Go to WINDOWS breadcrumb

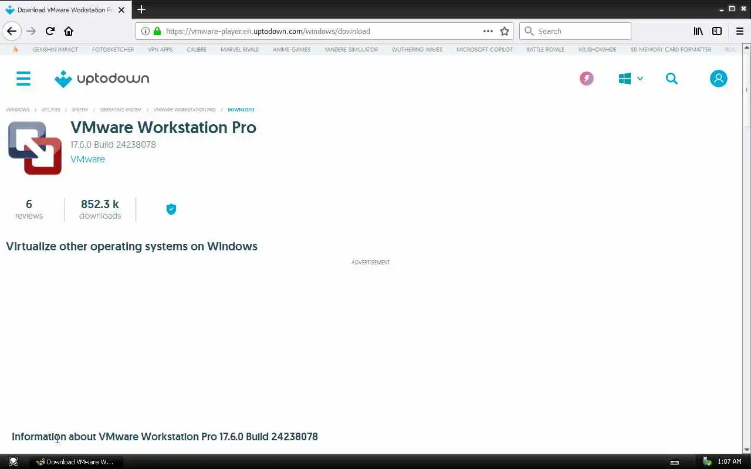tap(18, 110)
